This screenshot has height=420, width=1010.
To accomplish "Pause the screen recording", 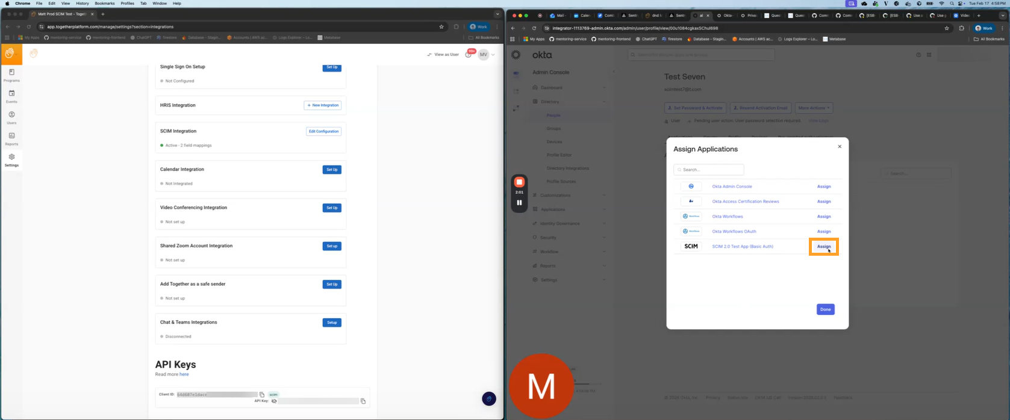I will tap(519, 203).
